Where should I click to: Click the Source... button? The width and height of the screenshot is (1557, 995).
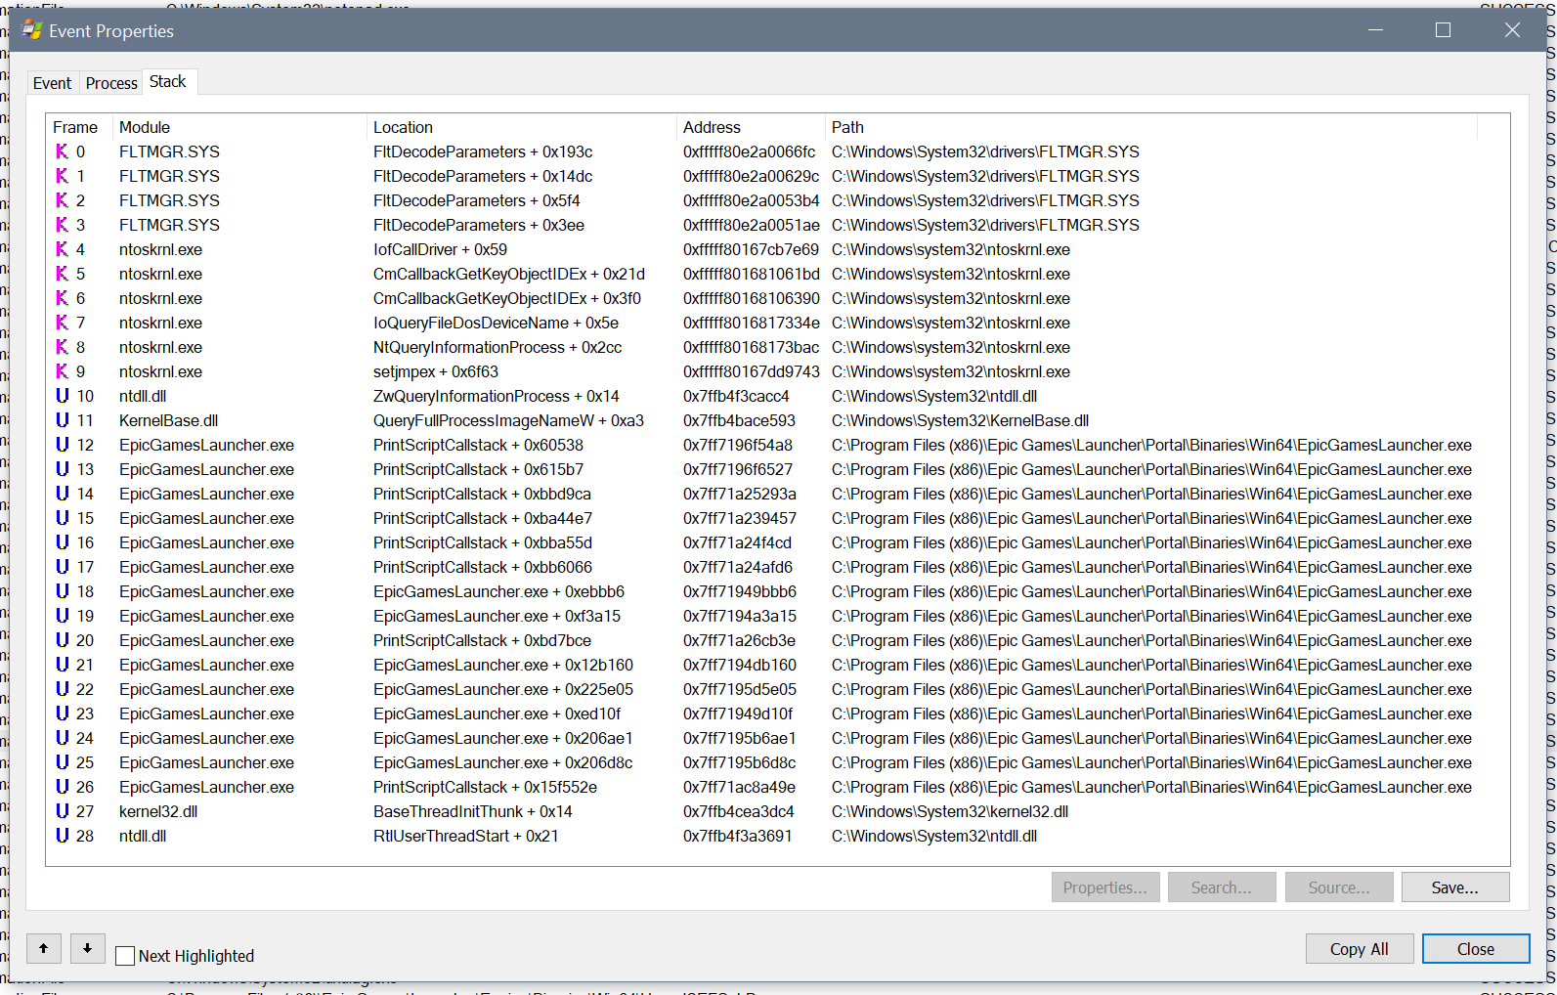point(1339,887)
